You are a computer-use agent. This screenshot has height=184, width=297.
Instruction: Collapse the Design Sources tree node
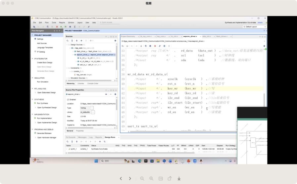point(67,44)
